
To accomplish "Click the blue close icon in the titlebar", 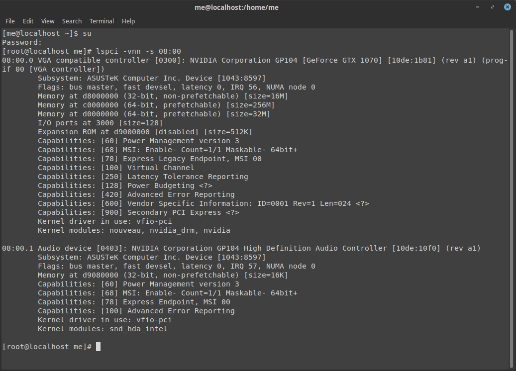I will [x=507, y=7].
